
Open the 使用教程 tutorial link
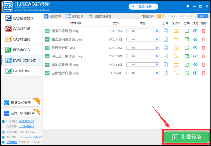(12, 142)
